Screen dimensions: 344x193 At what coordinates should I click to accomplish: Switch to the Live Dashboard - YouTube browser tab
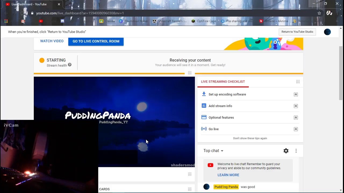(x=32, y=4)
